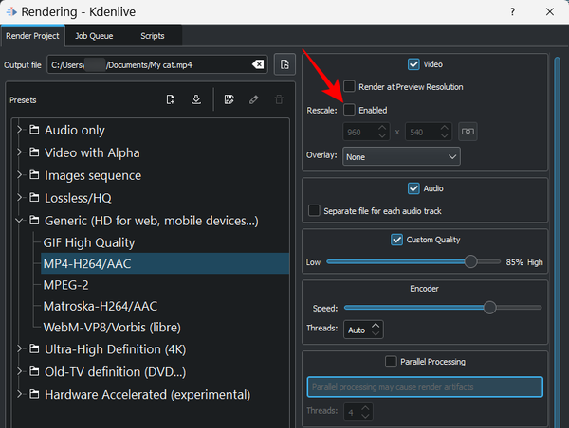569x428 pixels.
Task: Collapse the Generic preset group
Action: tap(19, 220)
